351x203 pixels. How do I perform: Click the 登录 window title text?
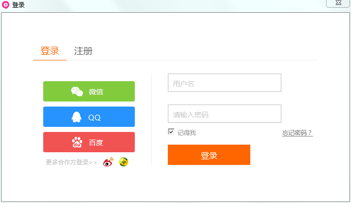pyautogui.click(x=18, y=5)
